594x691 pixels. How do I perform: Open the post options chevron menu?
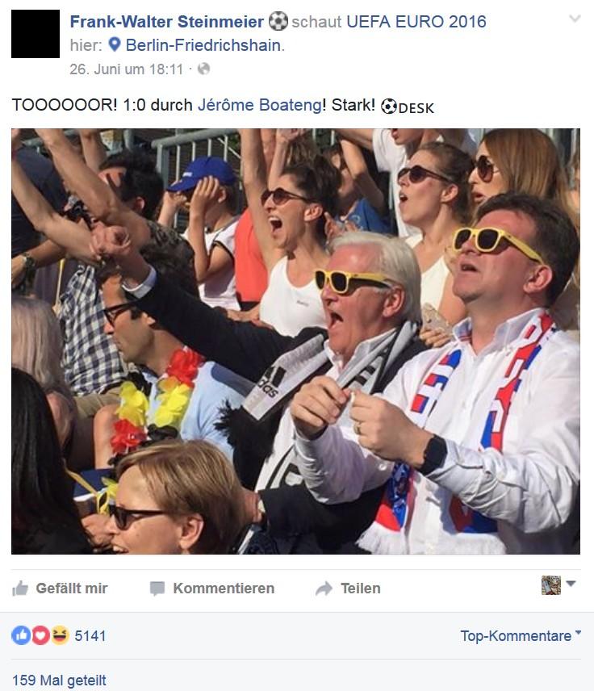pos(575,18)
